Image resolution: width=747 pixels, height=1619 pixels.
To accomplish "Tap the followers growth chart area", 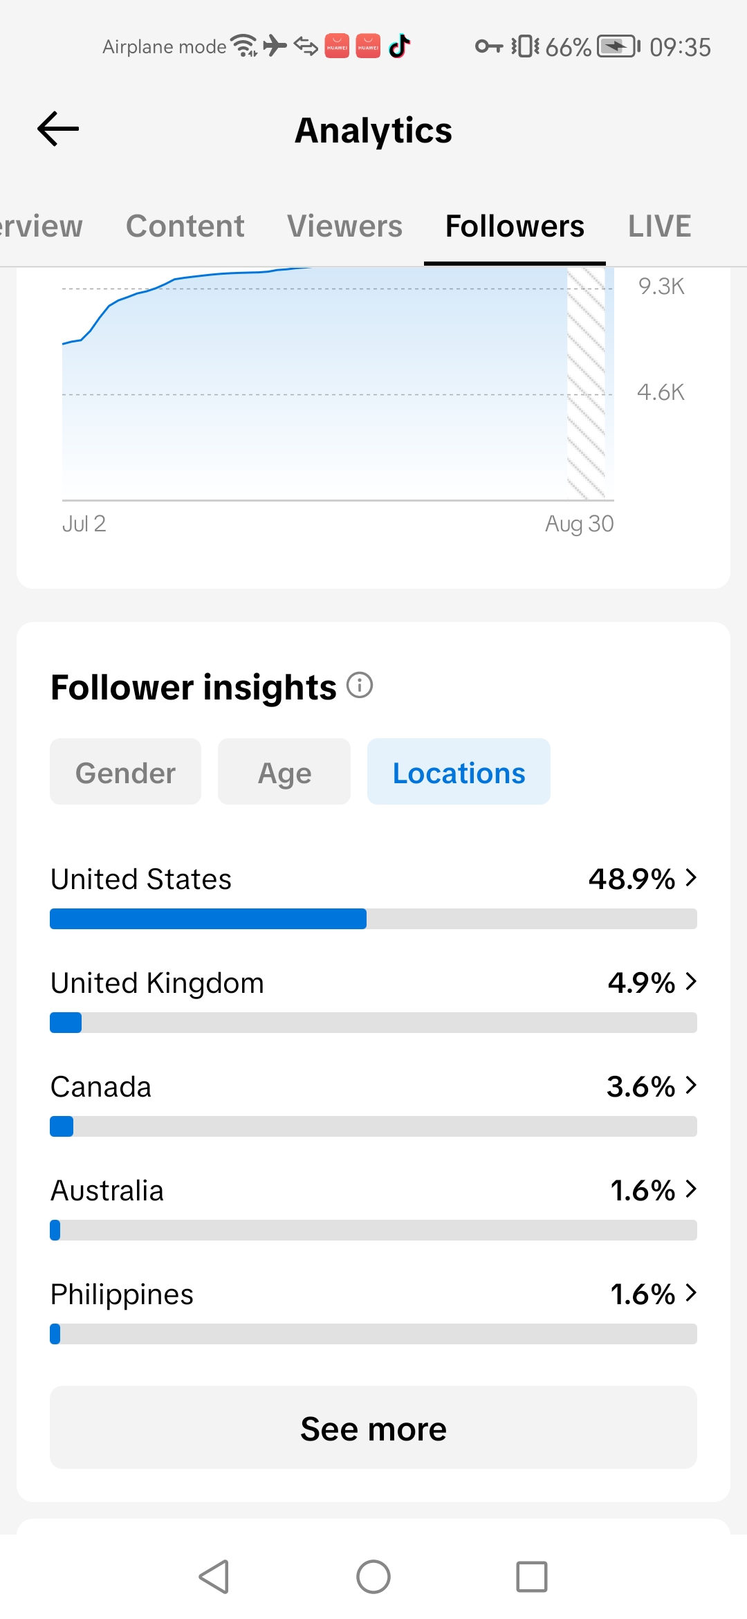I will [x=338, y=384].
